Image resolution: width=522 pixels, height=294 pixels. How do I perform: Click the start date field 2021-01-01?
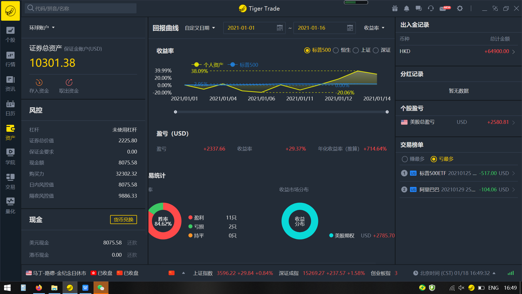pyautogui.click(x=254, y=28)
